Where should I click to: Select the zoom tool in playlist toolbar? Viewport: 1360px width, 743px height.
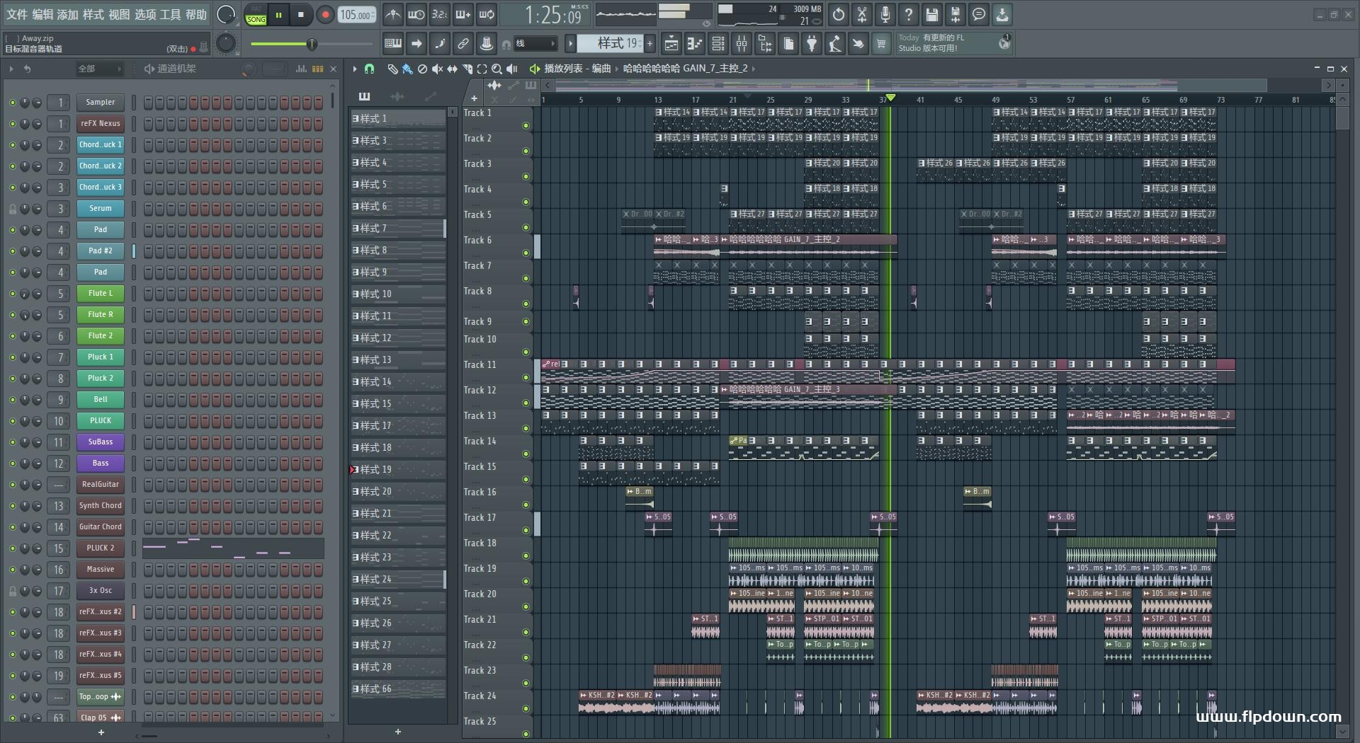click(x=497, y=69)
